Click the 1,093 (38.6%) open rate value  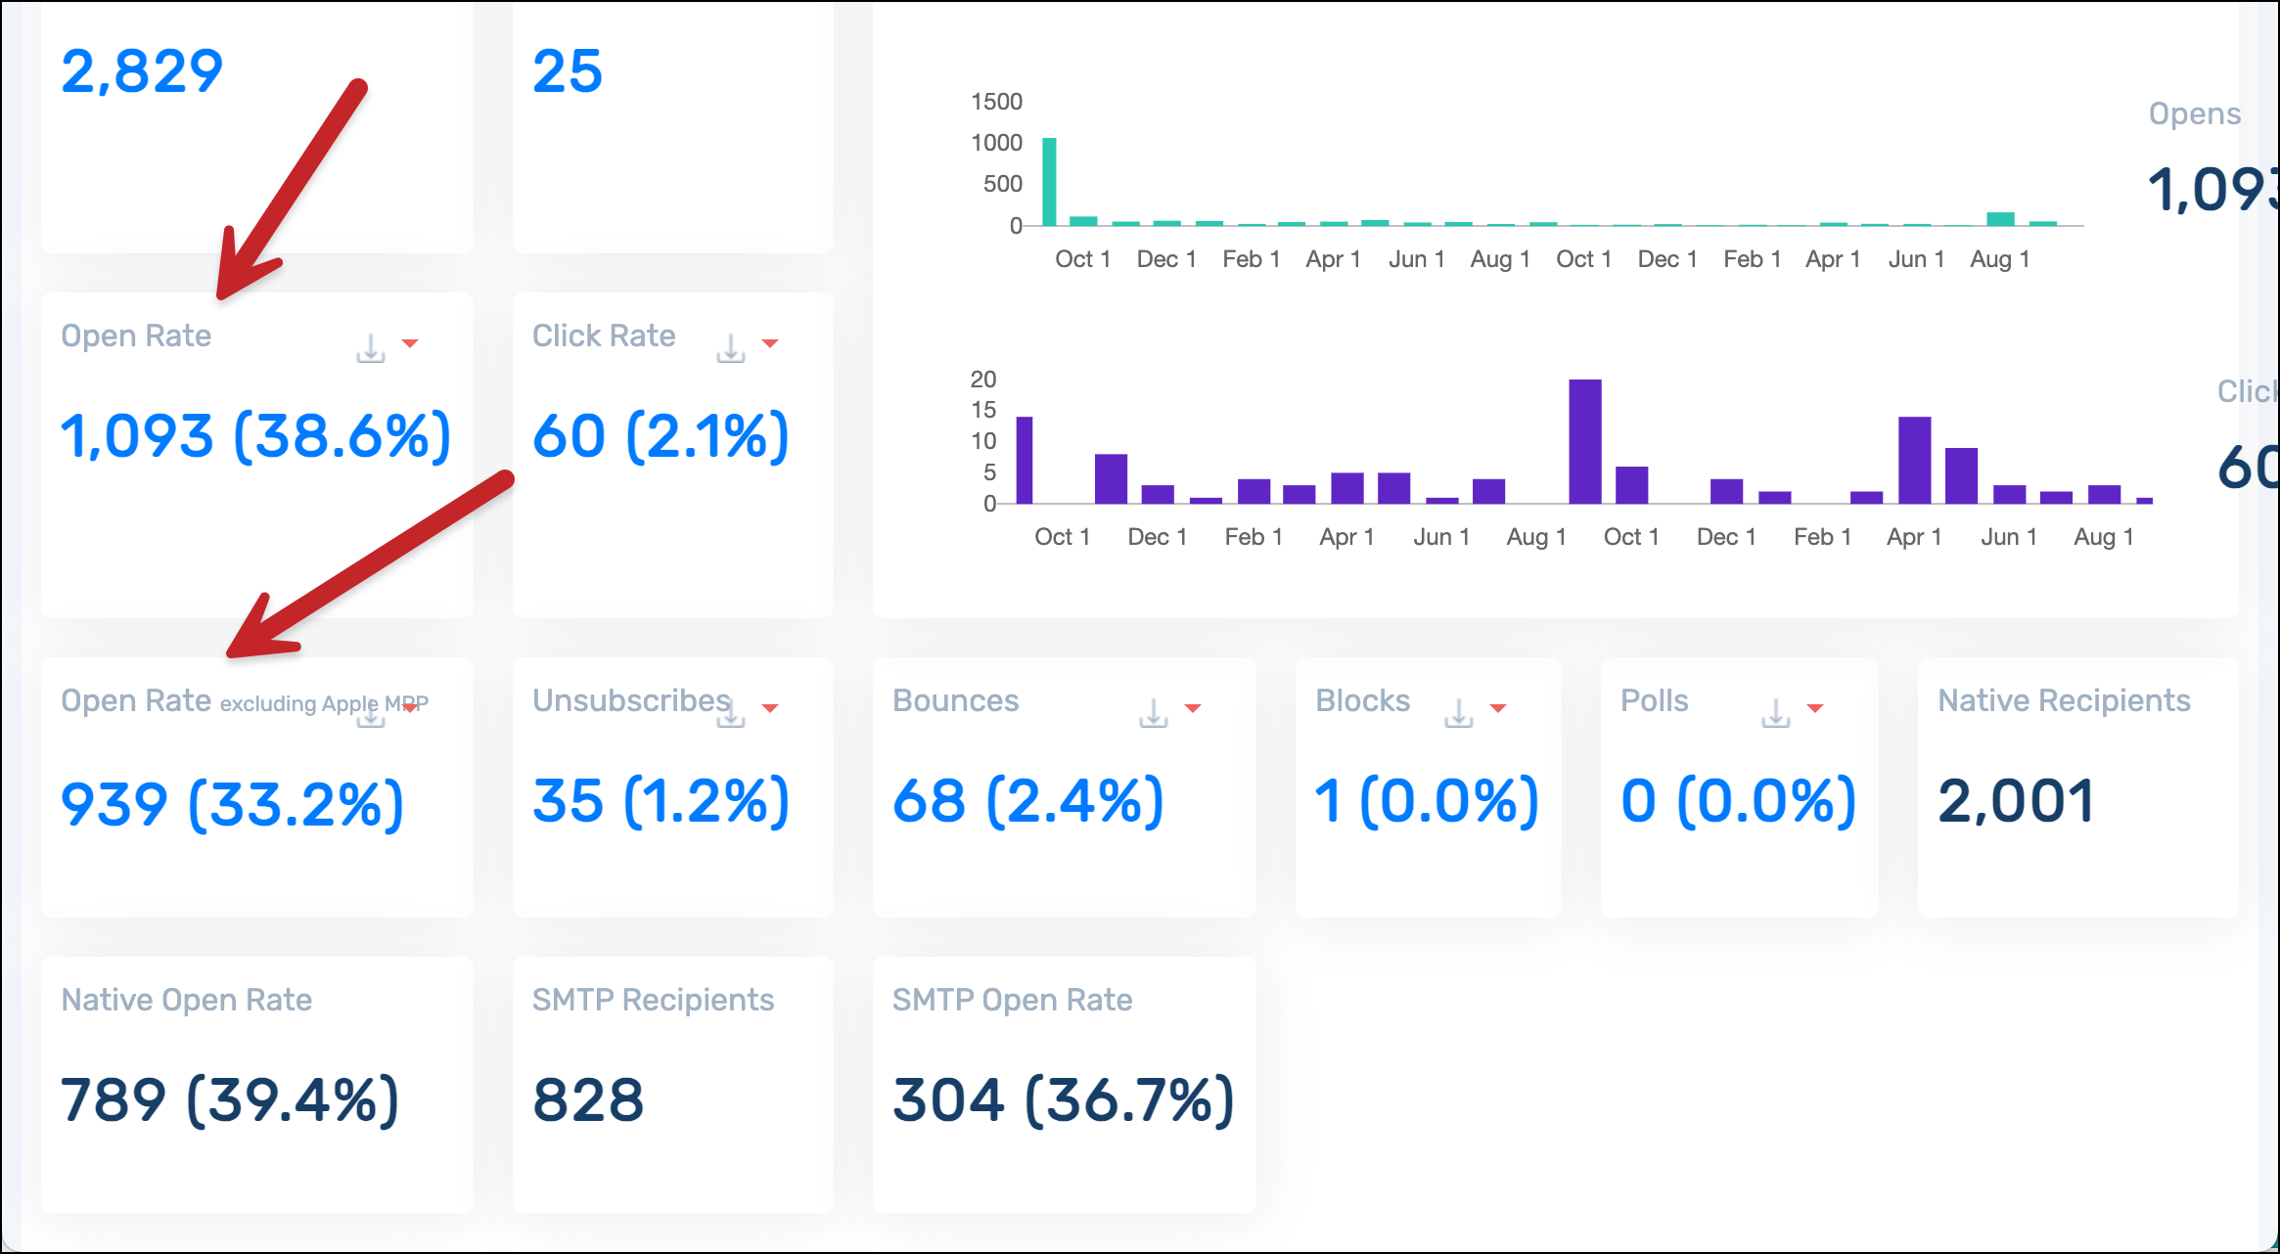[255, 436]
